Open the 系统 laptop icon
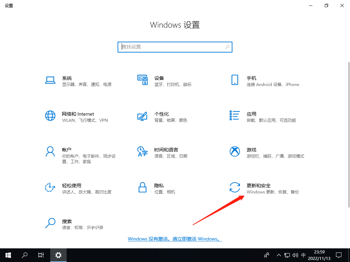The height and width of the screenshot is (262, 350). coord(50,80)
